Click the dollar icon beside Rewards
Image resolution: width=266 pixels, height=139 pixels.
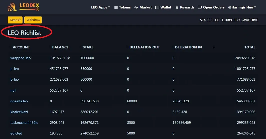[177, 7]
